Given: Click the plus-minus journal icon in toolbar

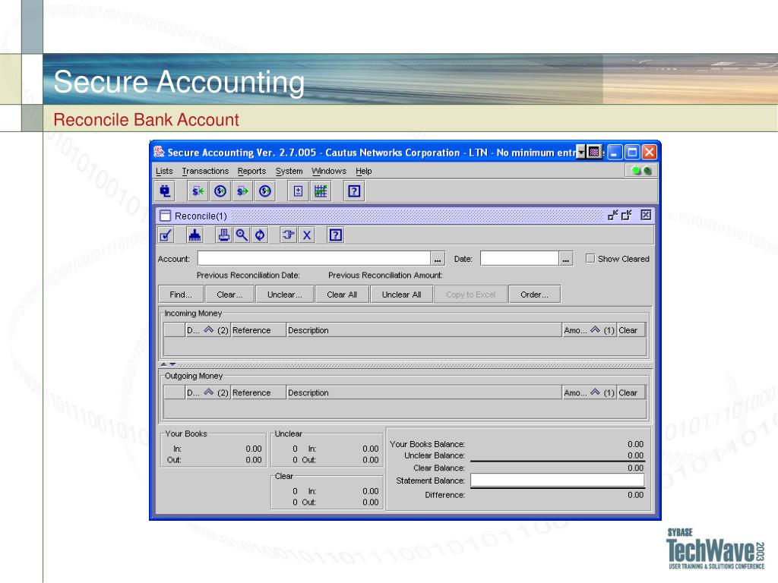Looking at the screenshot, I should 298,191.
